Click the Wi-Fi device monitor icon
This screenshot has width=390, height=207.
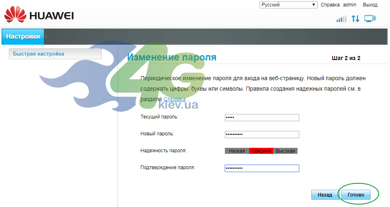370,19
